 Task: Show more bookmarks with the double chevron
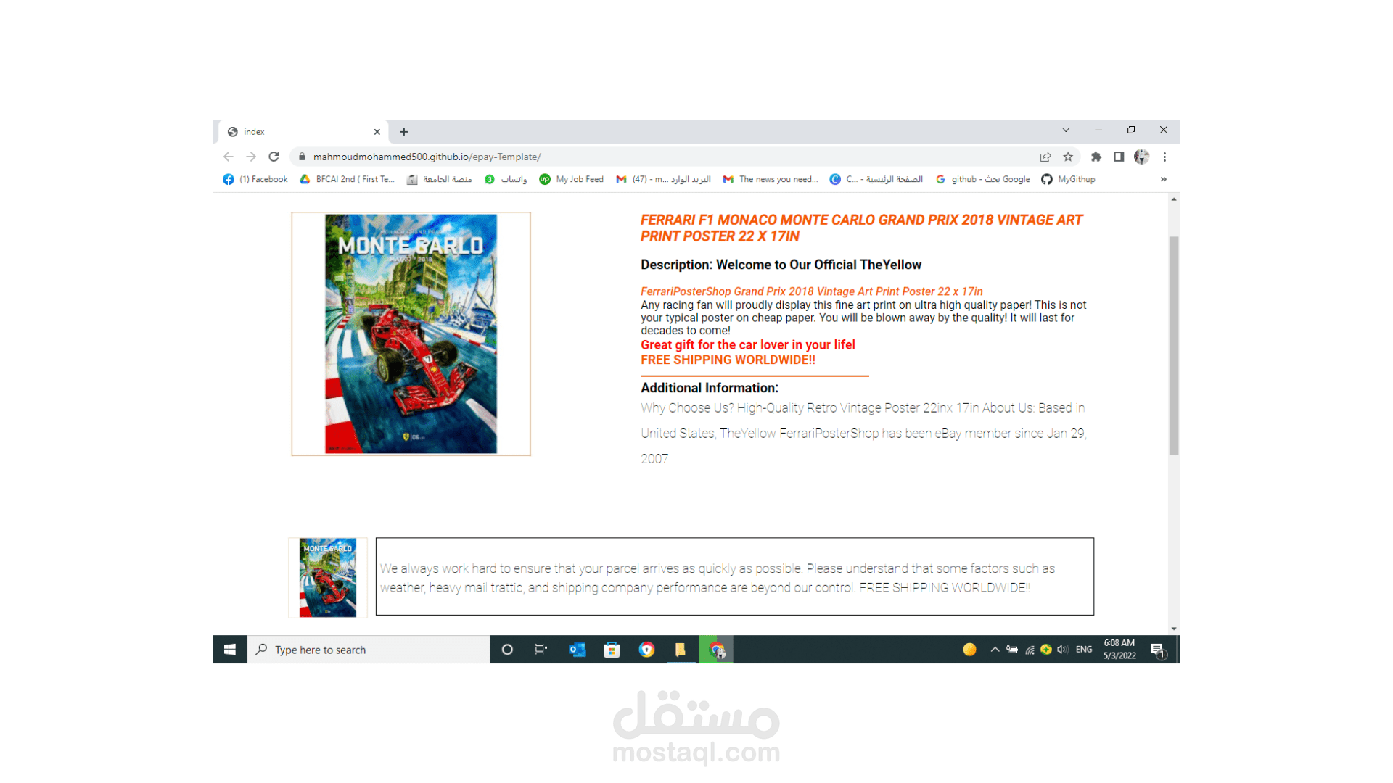coord(1163,179)
